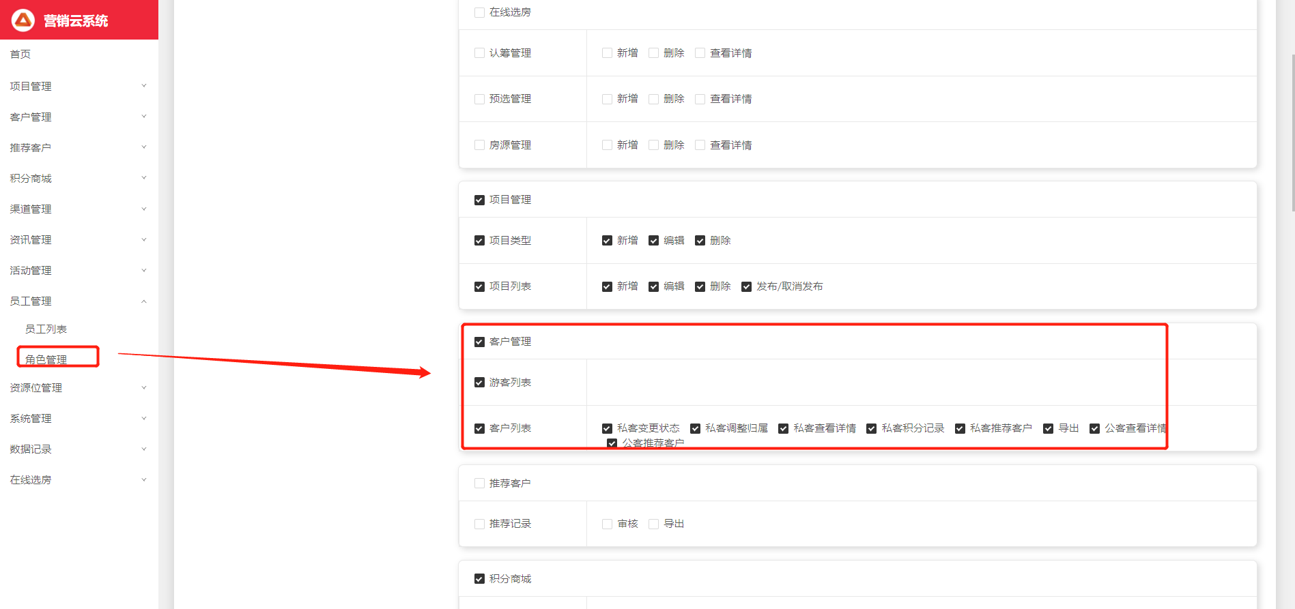Viewport: 1295px width, 609px height.
Task: Enable 新增 permission for 房源管理
Action: 607,145
